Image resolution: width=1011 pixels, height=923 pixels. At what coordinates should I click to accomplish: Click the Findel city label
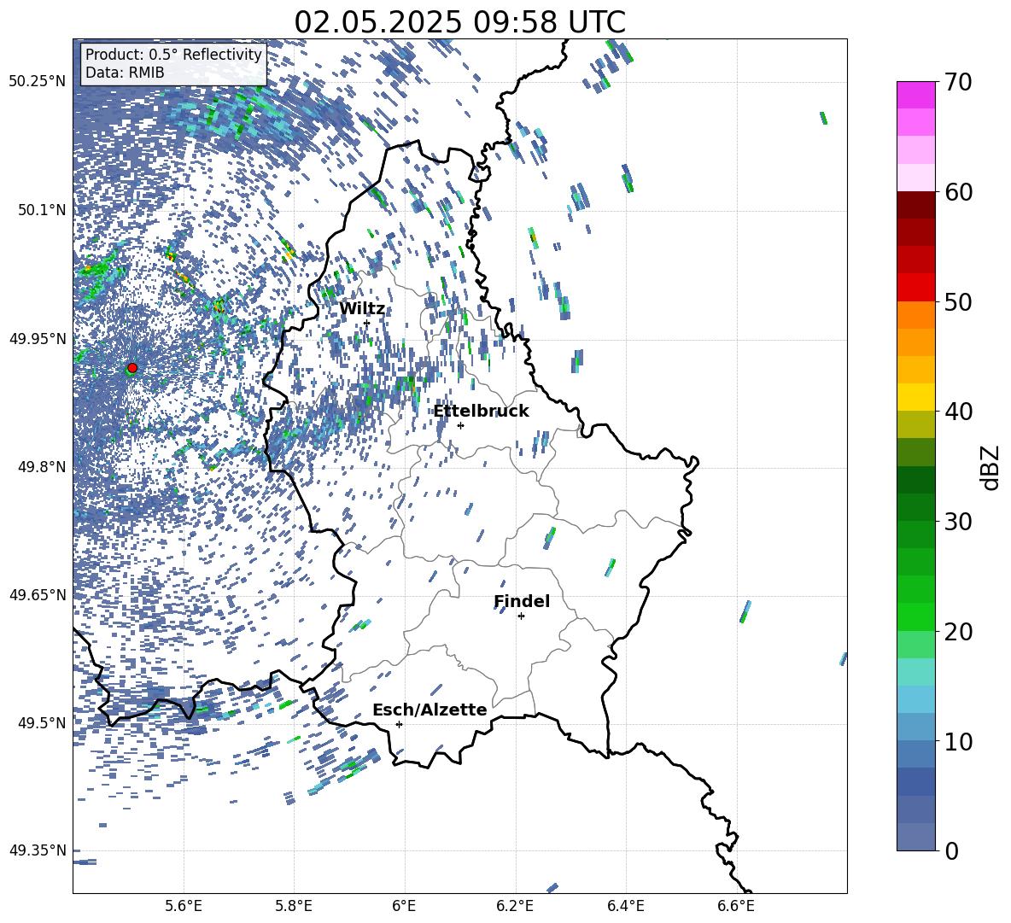[x=522, y=601]
